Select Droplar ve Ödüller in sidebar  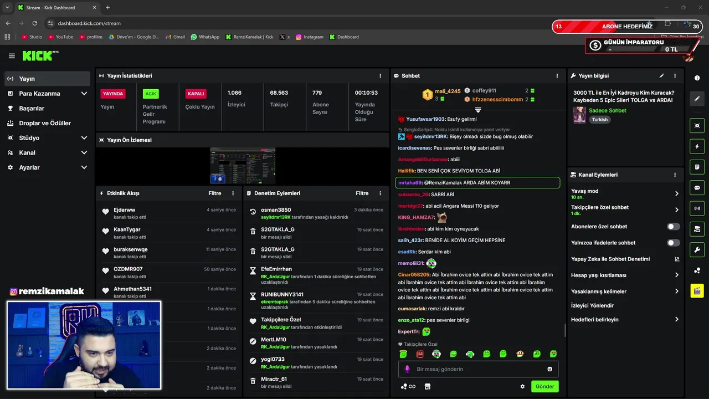click(x=47, y=123)
